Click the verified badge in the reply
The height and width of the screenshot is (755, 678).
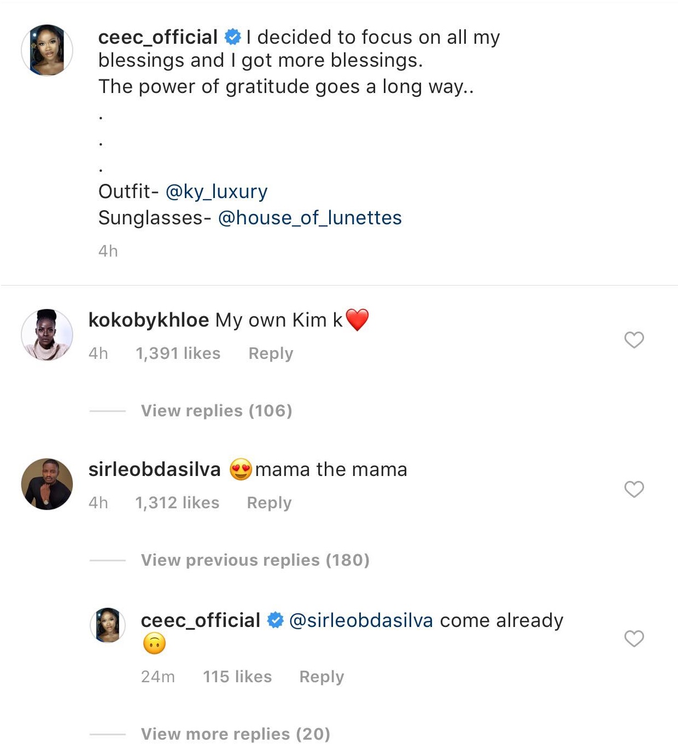tap(275, 620)
